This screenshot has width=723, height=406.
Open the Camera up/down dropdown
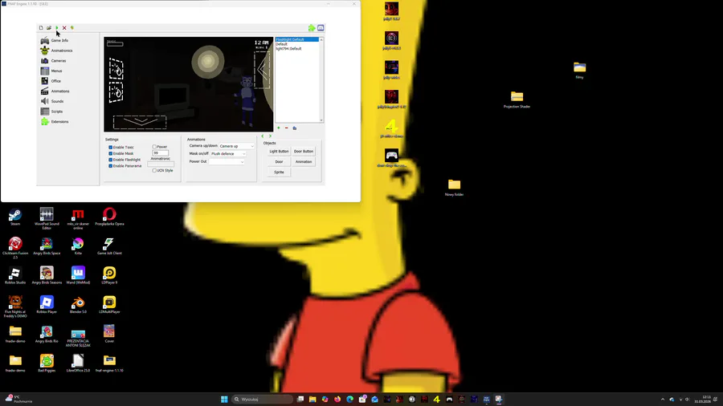[x=236, y=146]
